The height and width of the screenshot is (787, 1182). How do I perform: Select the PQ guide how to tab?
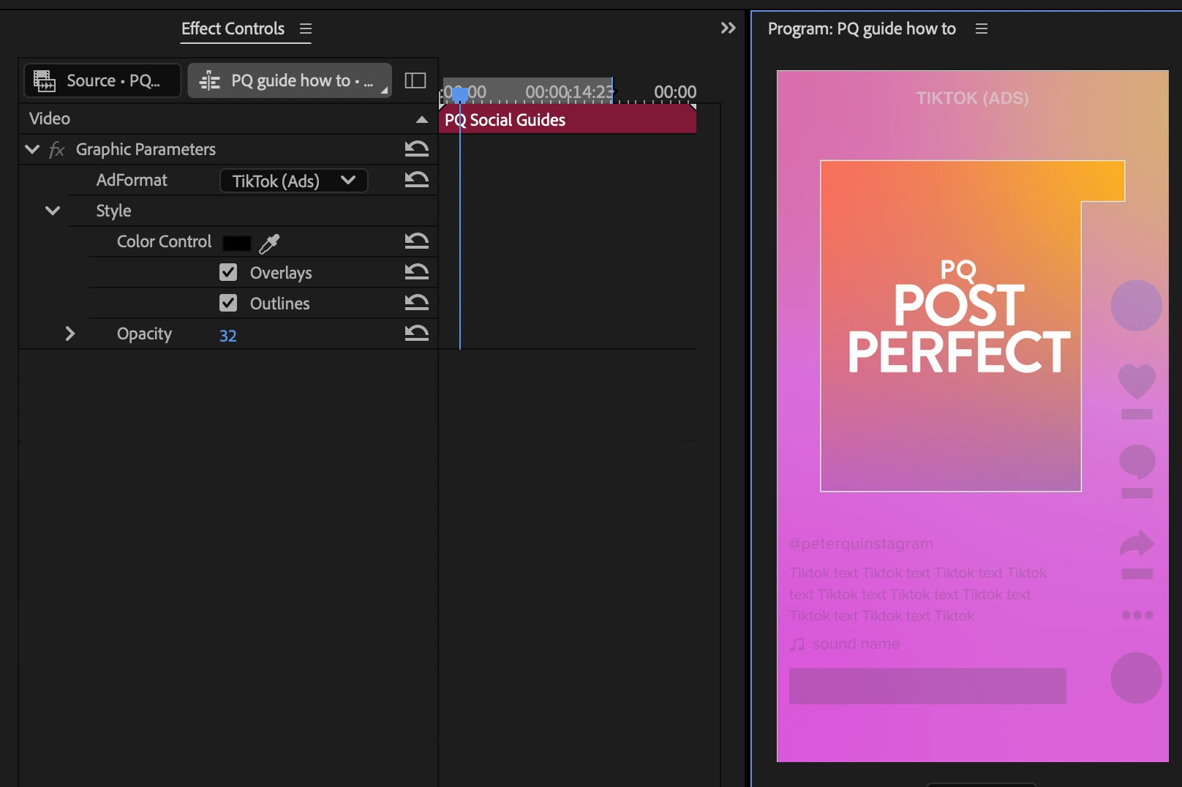(290, 80)
